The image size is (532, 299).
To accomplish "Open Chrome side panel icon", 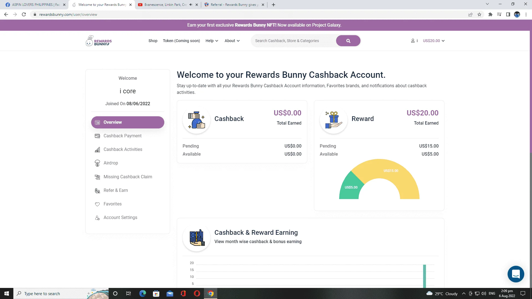I will (508, 14).
